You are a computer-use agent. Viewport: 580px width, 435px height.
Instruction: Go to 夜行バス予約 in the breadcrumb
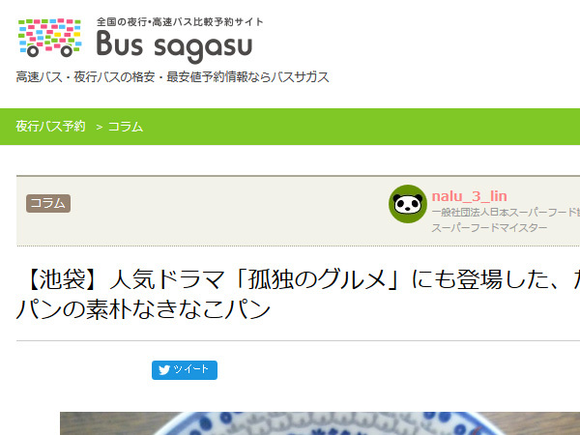pyautogui.click(x=50, y=126)
